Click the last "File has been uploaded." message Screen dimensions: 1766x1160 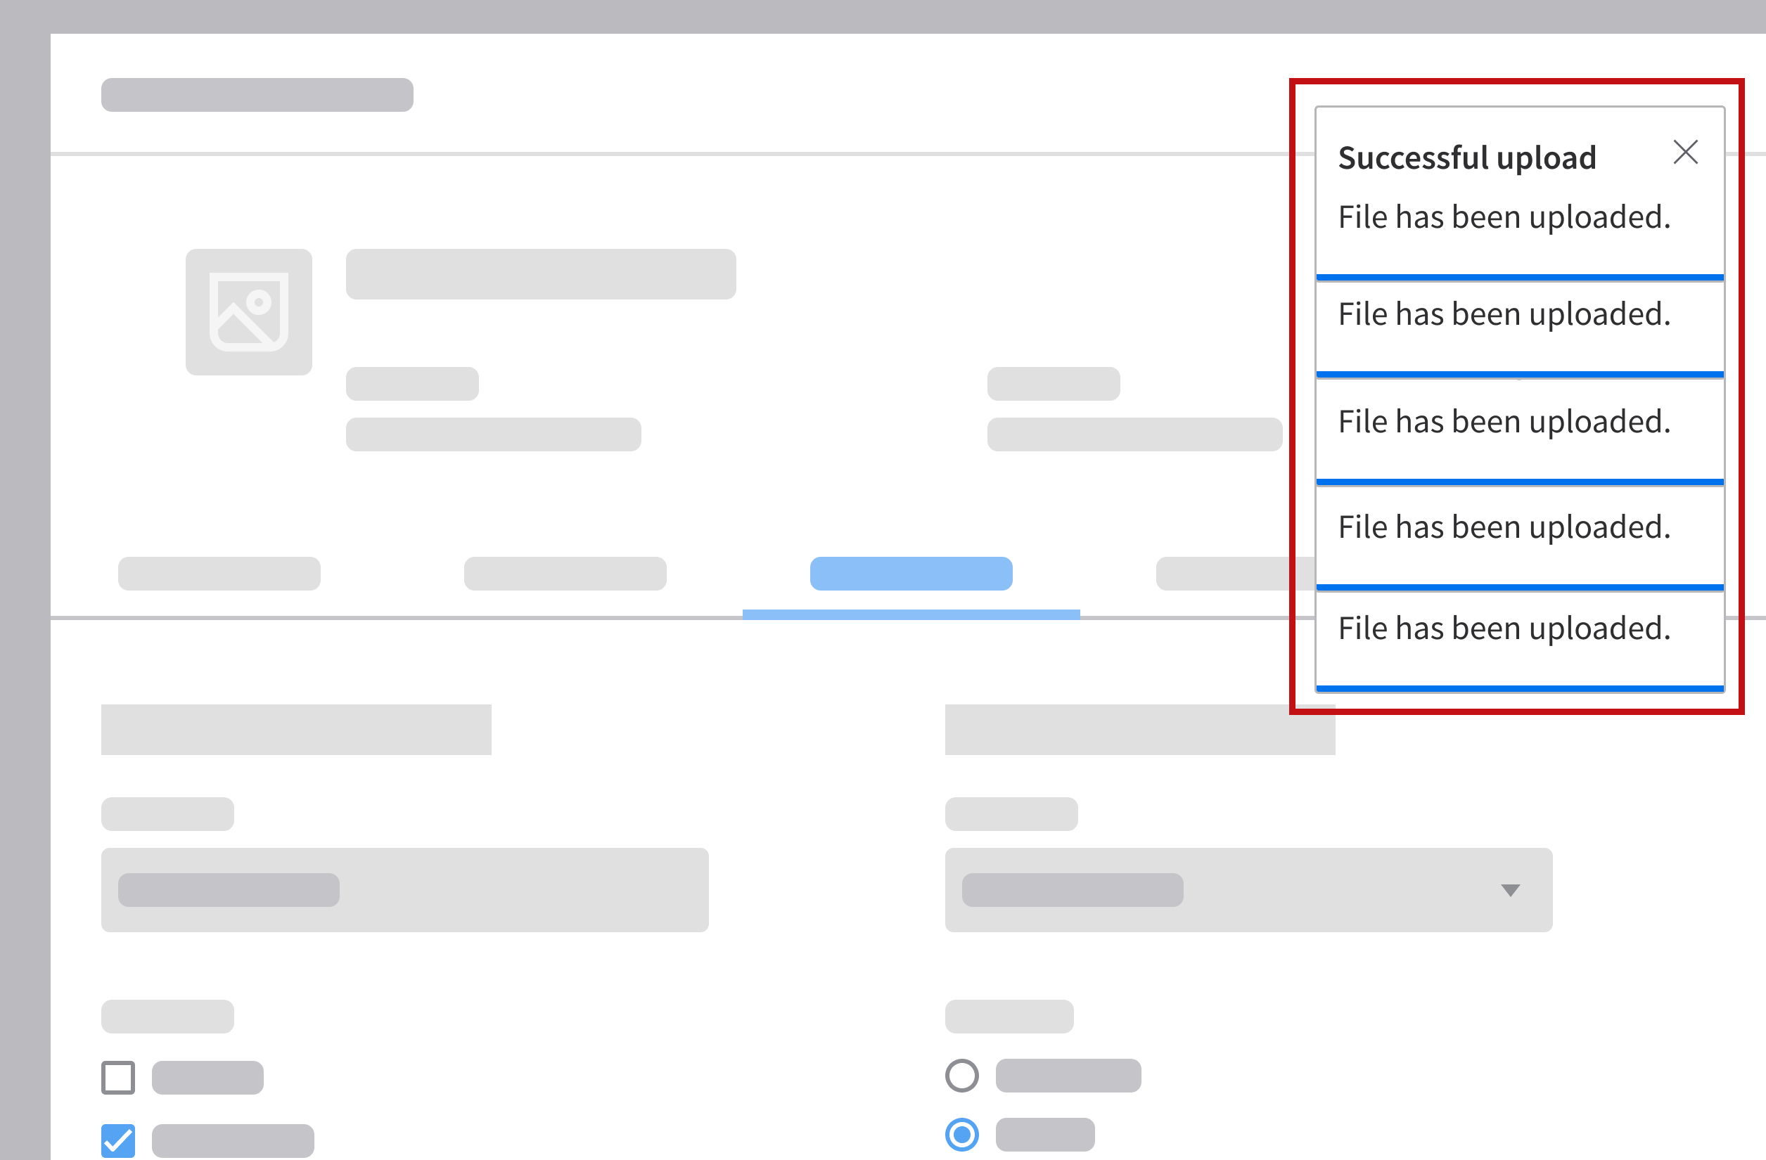1504,629
